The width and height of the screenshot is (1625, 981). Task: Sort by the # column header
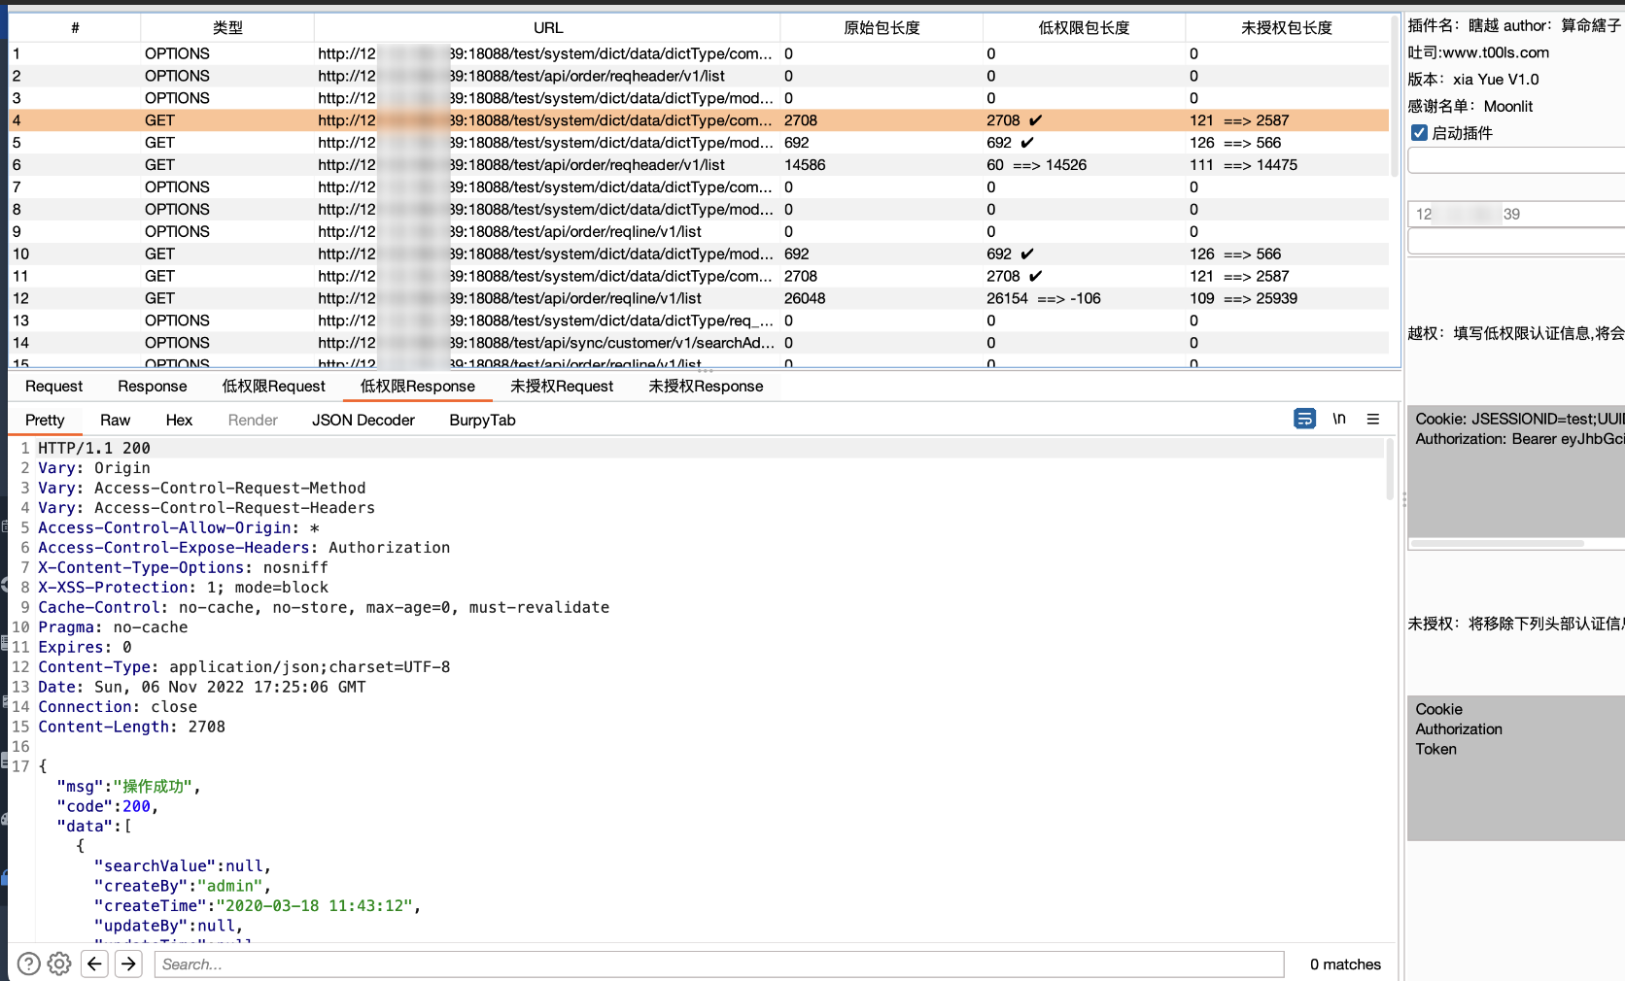click(75, 28)
